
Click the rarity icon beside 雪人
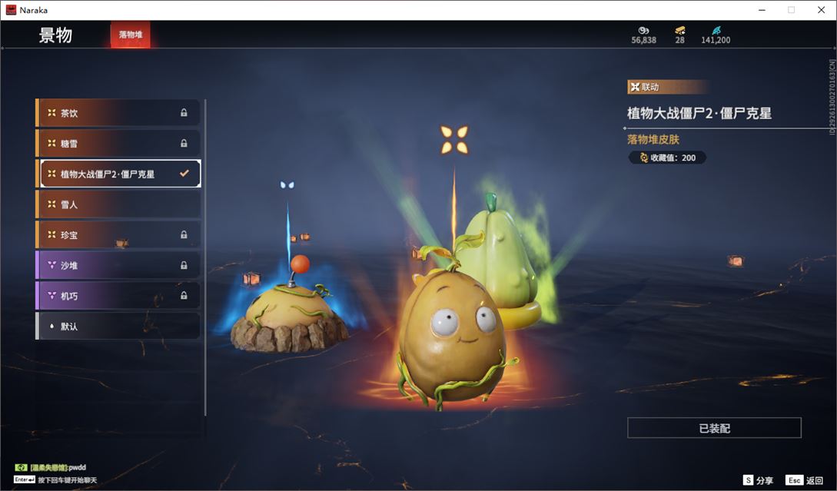click(x=51, y=204)
